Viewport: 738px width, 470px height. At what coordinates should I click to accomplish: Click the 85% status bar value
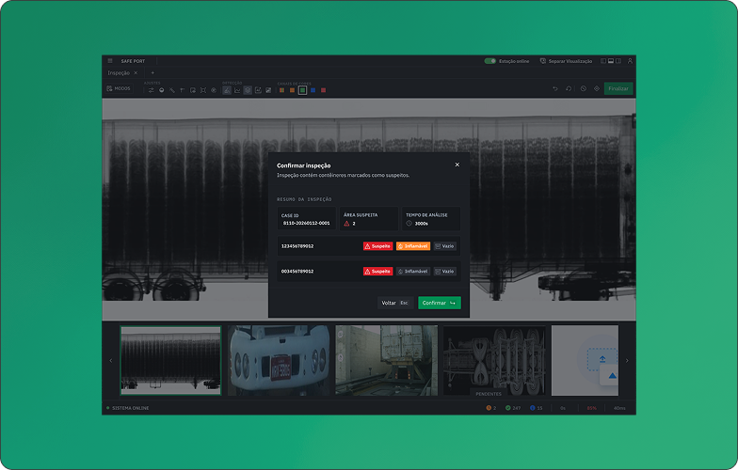591,408
